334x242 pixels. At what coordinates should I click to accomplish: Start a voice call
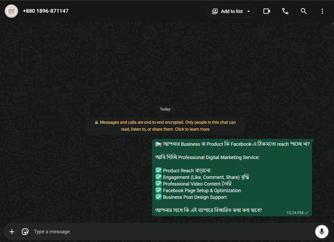click(285, 11)
